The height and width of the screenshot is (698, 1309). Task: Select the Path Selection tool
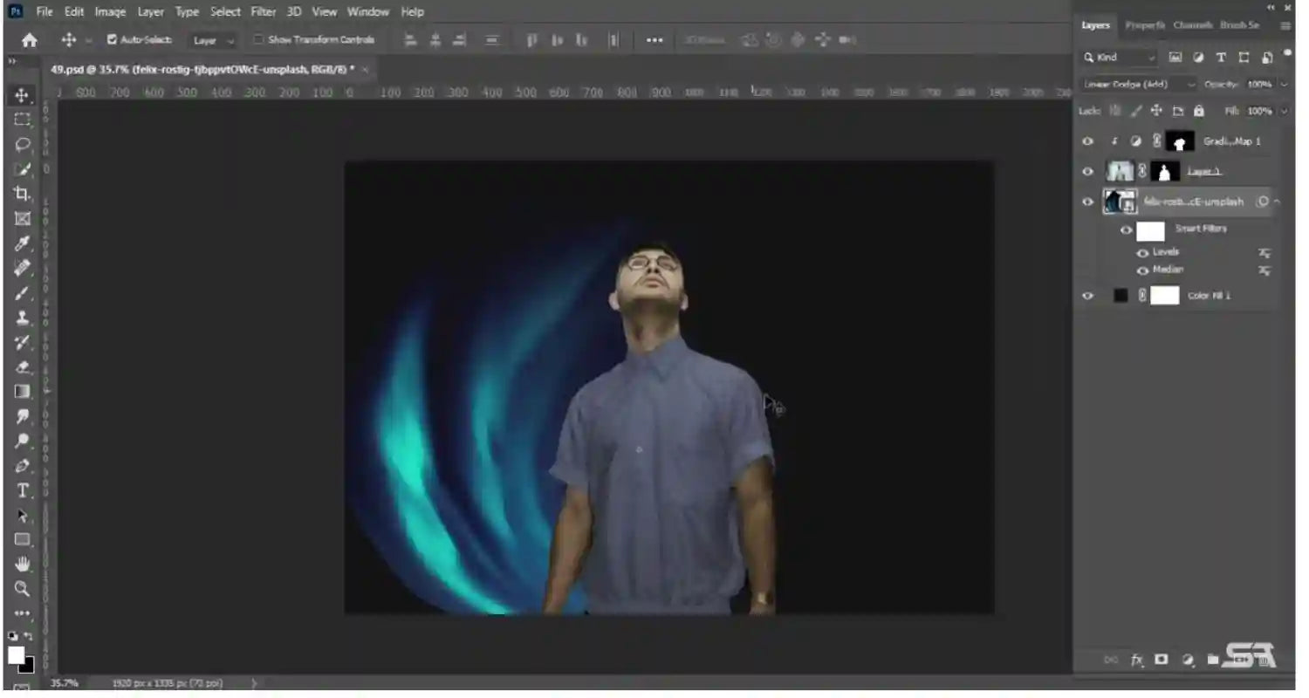coord(23,516)
